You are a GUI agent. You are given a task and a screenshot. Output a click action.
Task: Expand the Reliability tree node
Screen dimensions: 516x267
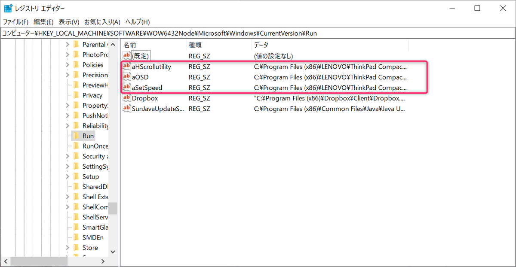68,126
